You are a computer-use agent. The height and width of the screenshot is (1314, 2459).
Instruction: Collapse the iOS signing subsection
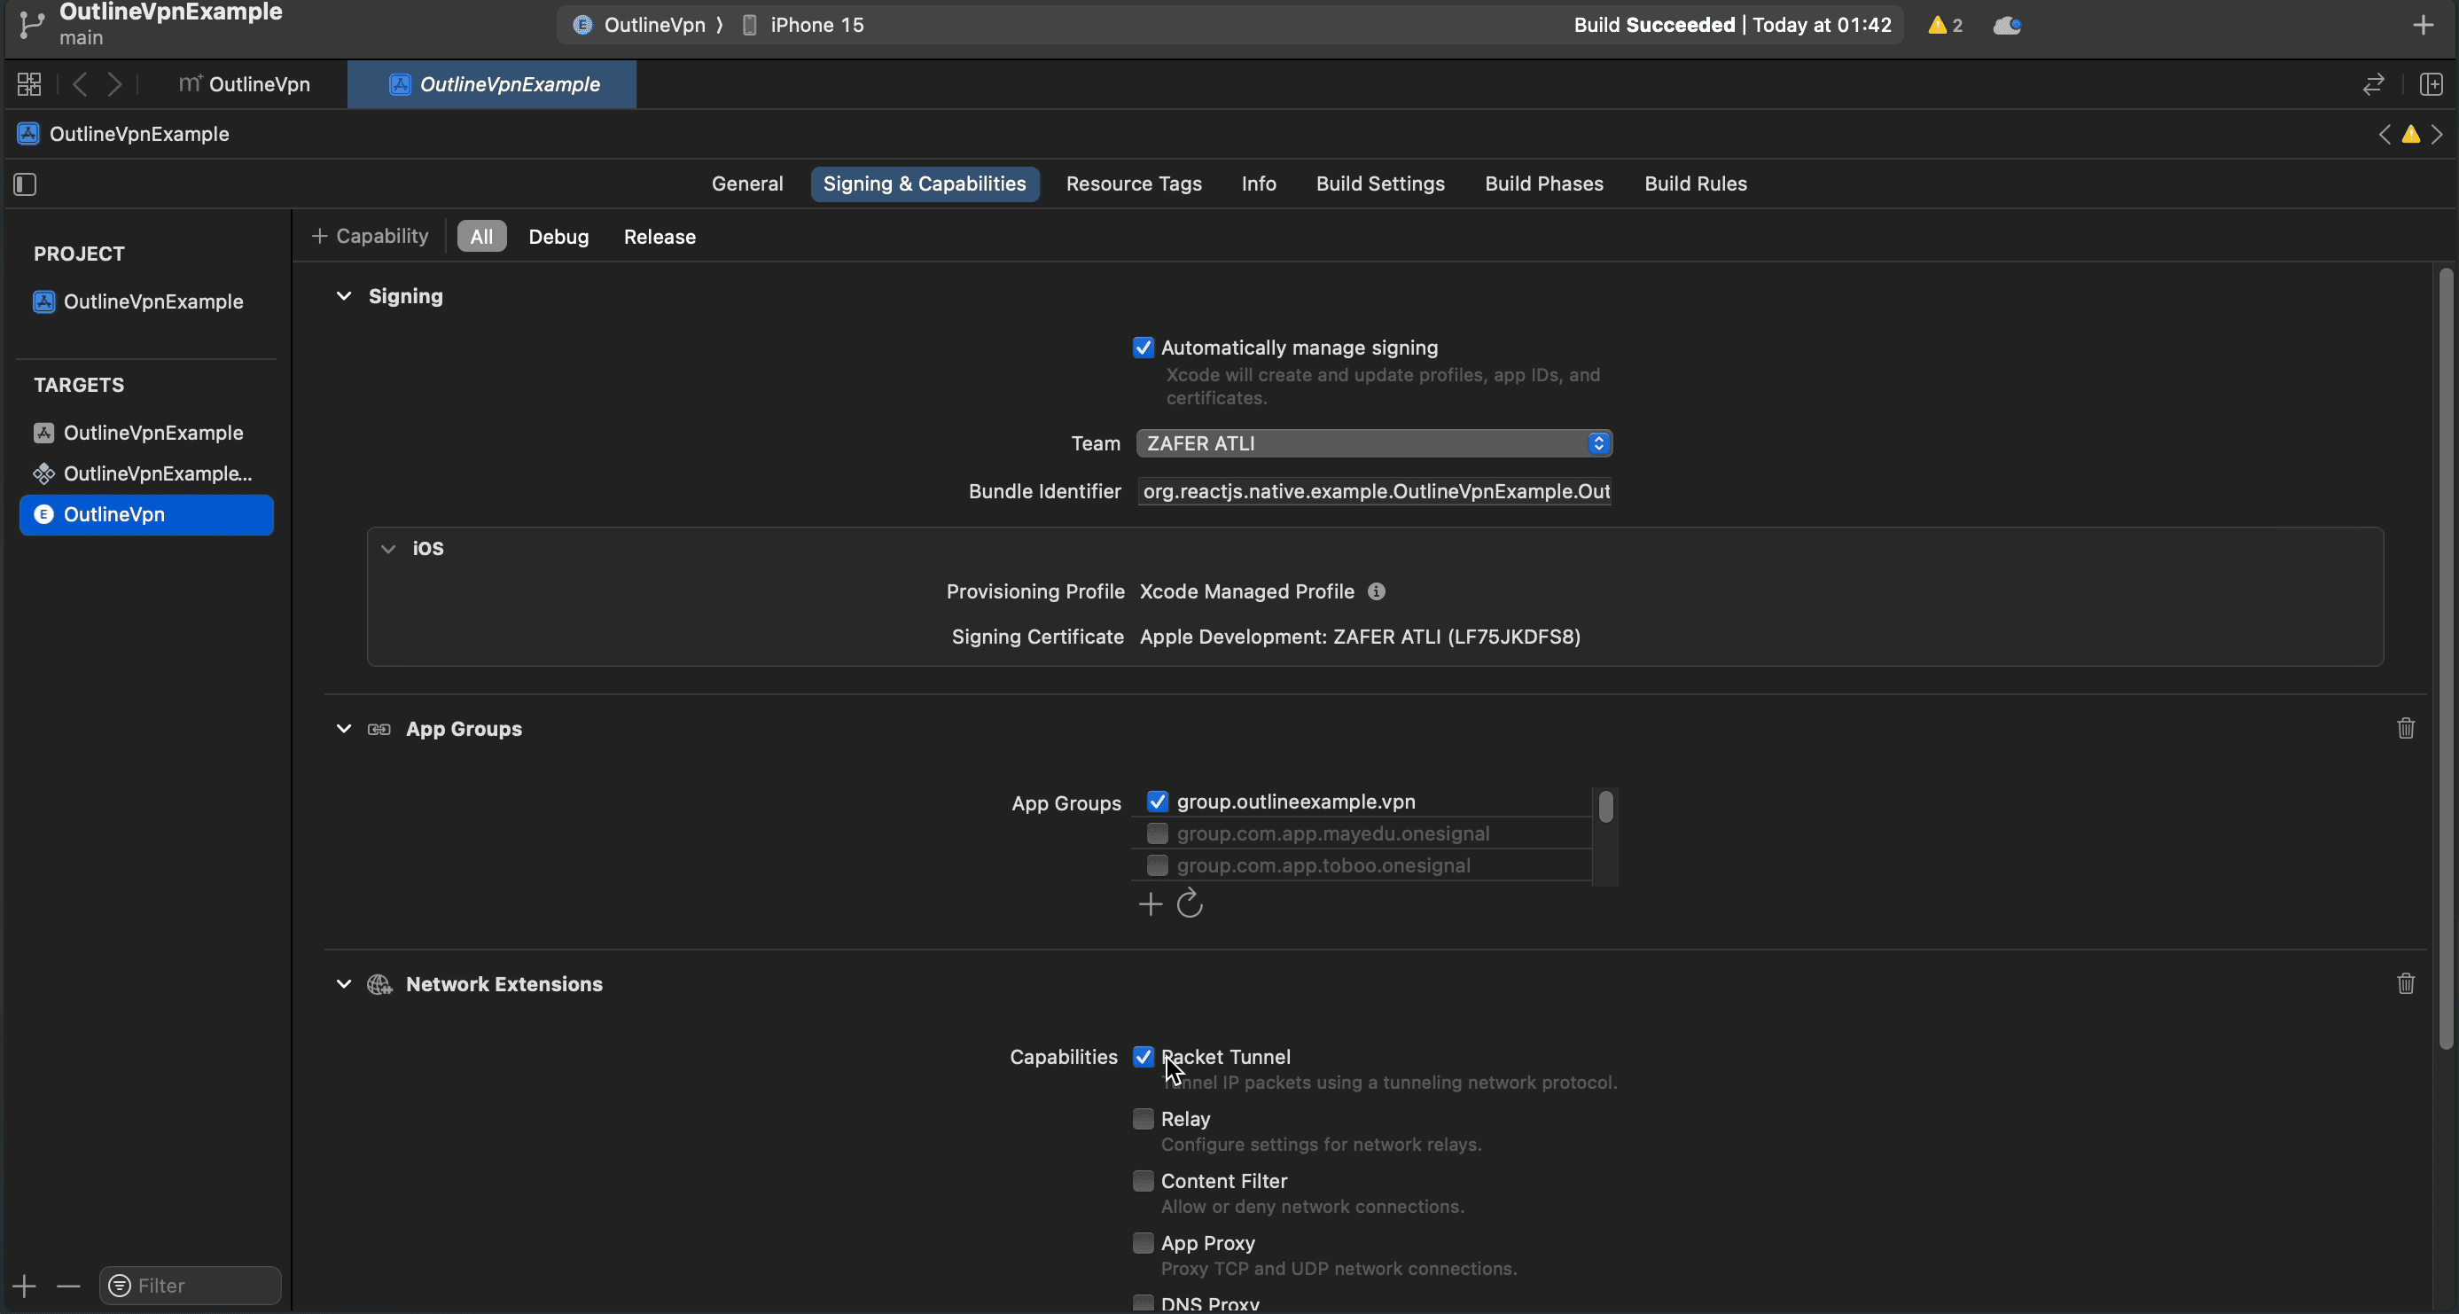pyautogui.click(x=387, y=548)
